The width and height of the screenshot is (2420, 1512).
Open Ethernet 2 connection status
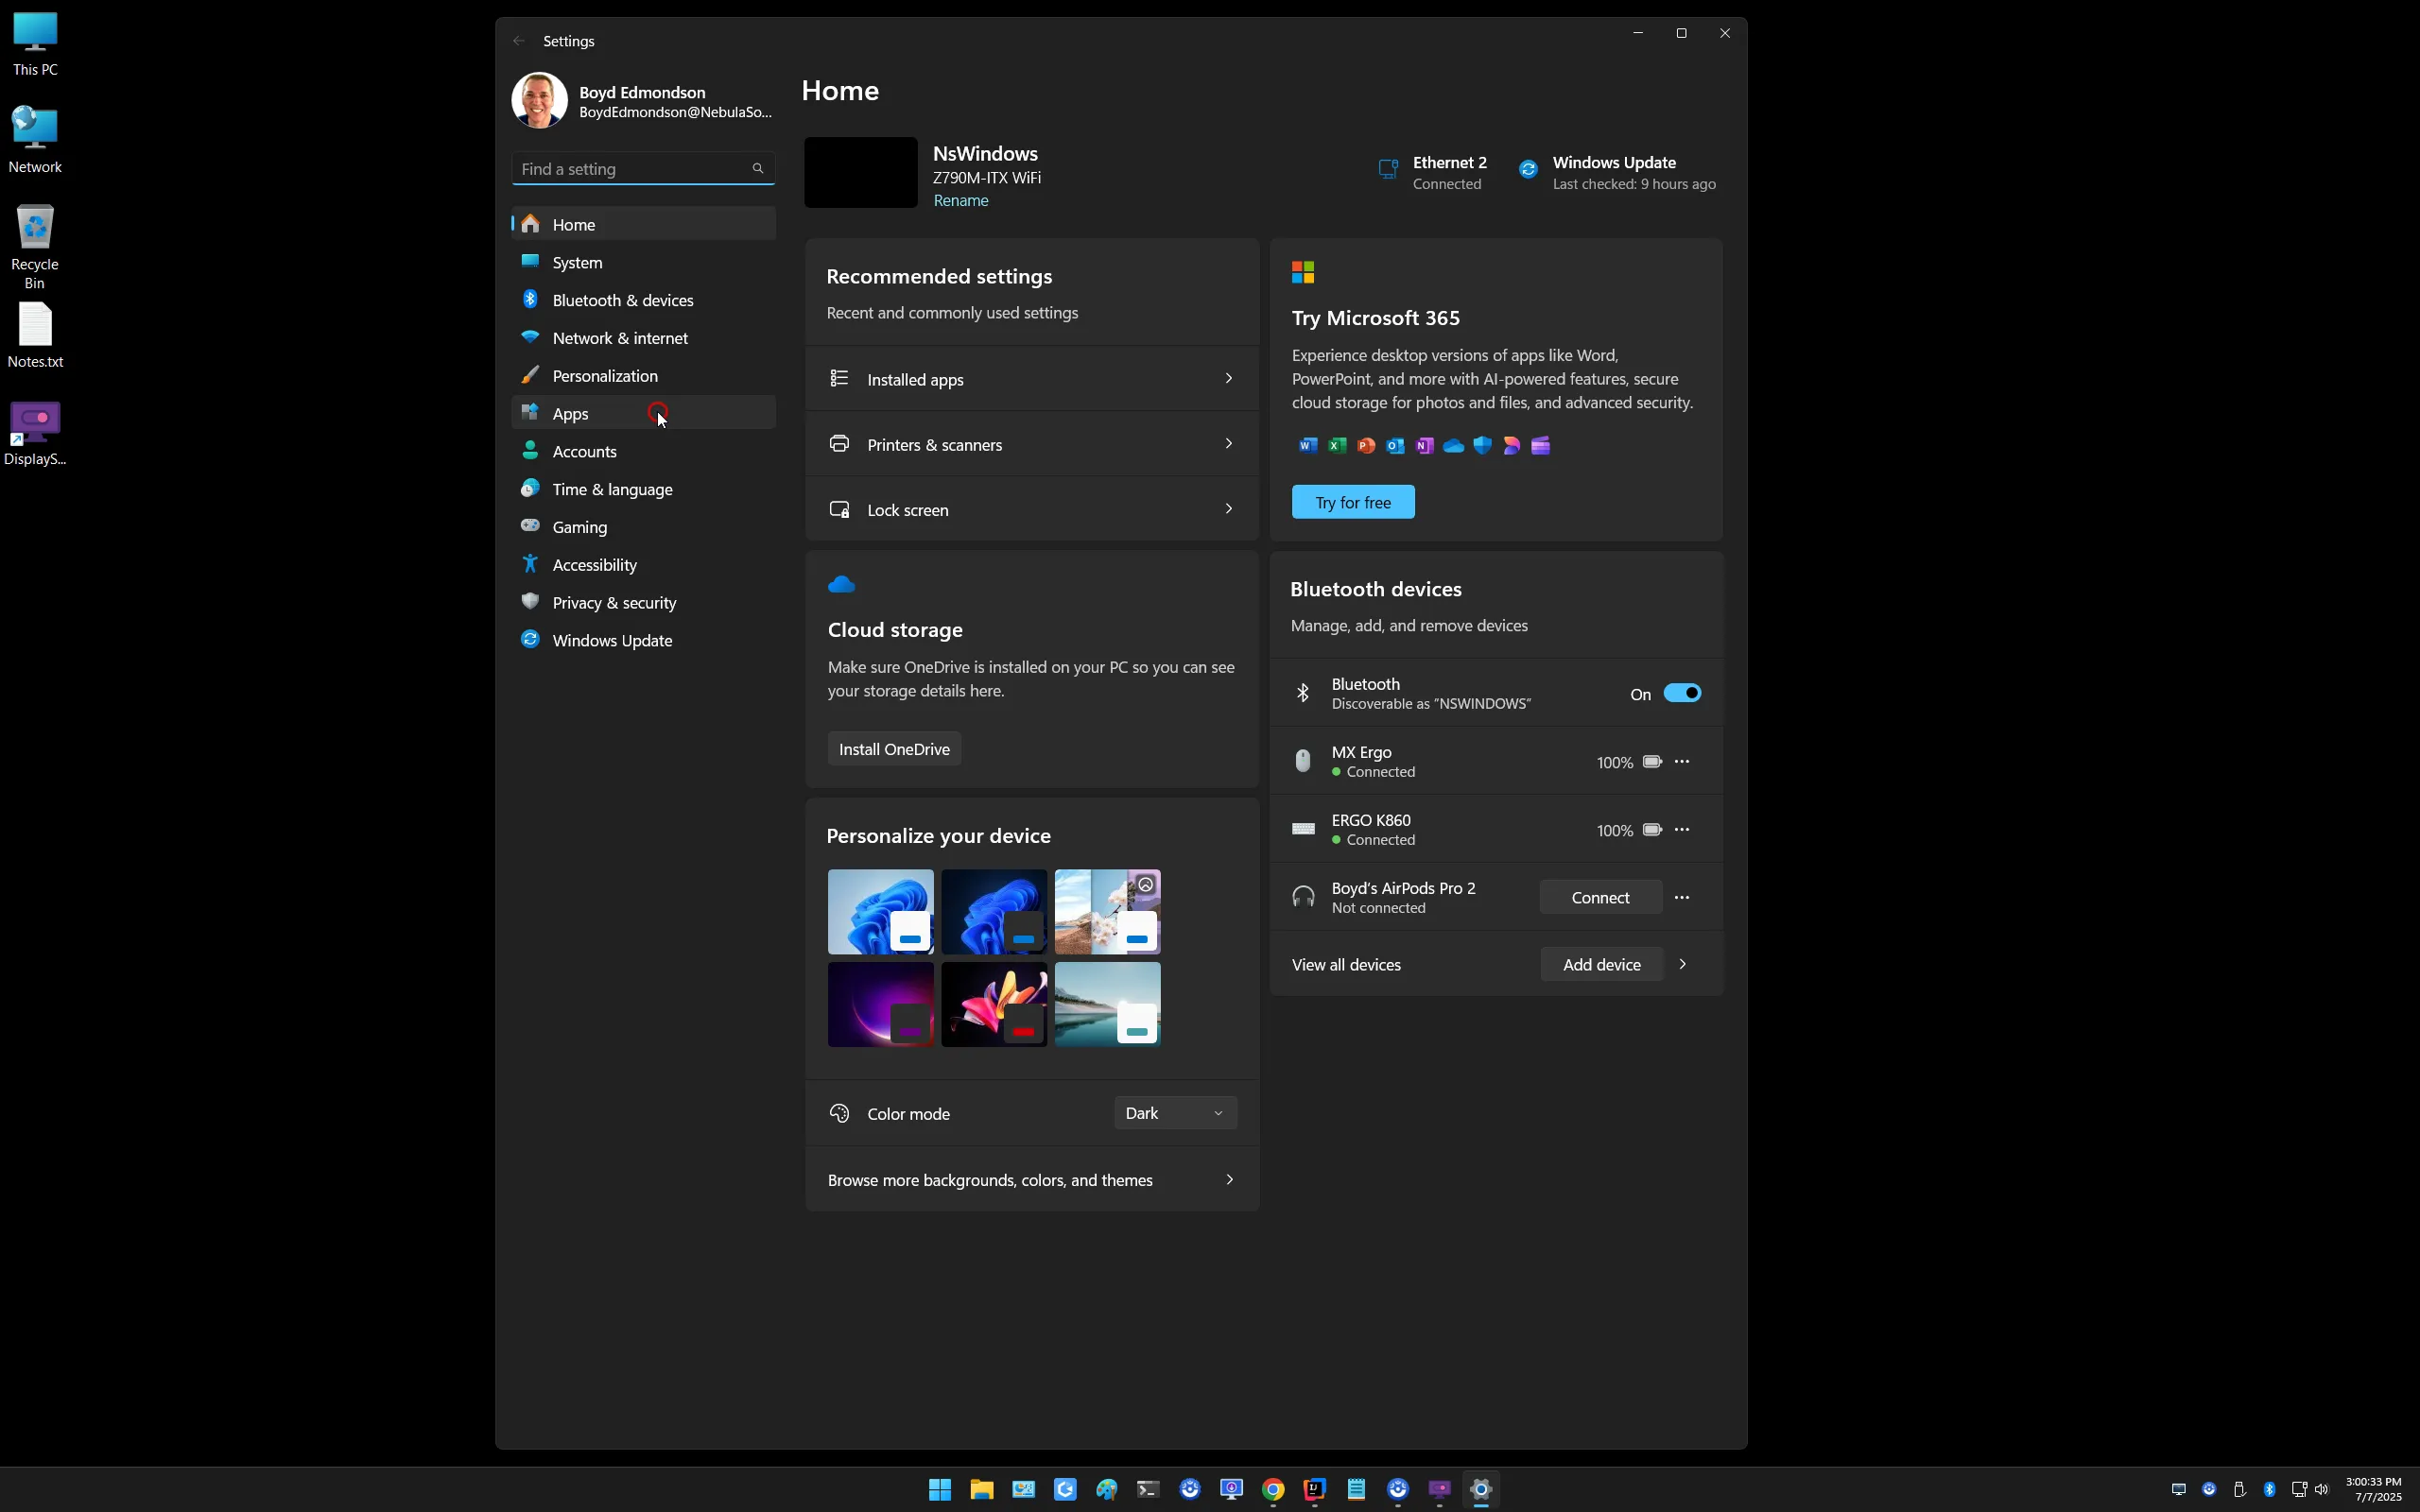click(1432, 172)
